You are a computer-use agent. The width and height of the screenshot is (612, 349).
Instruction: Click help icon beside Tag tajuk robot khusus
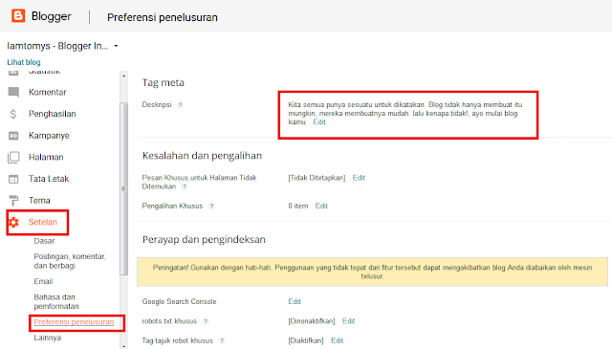click(x=222, y=340)
